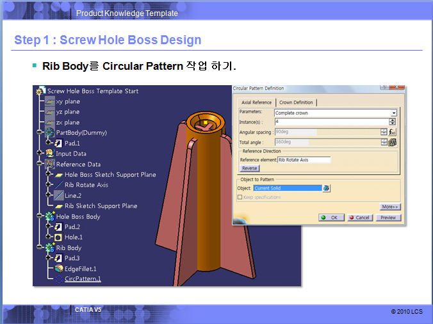Screen dimensions: 433x324
Task: Click the Reverse button
Action: [249, 168]
